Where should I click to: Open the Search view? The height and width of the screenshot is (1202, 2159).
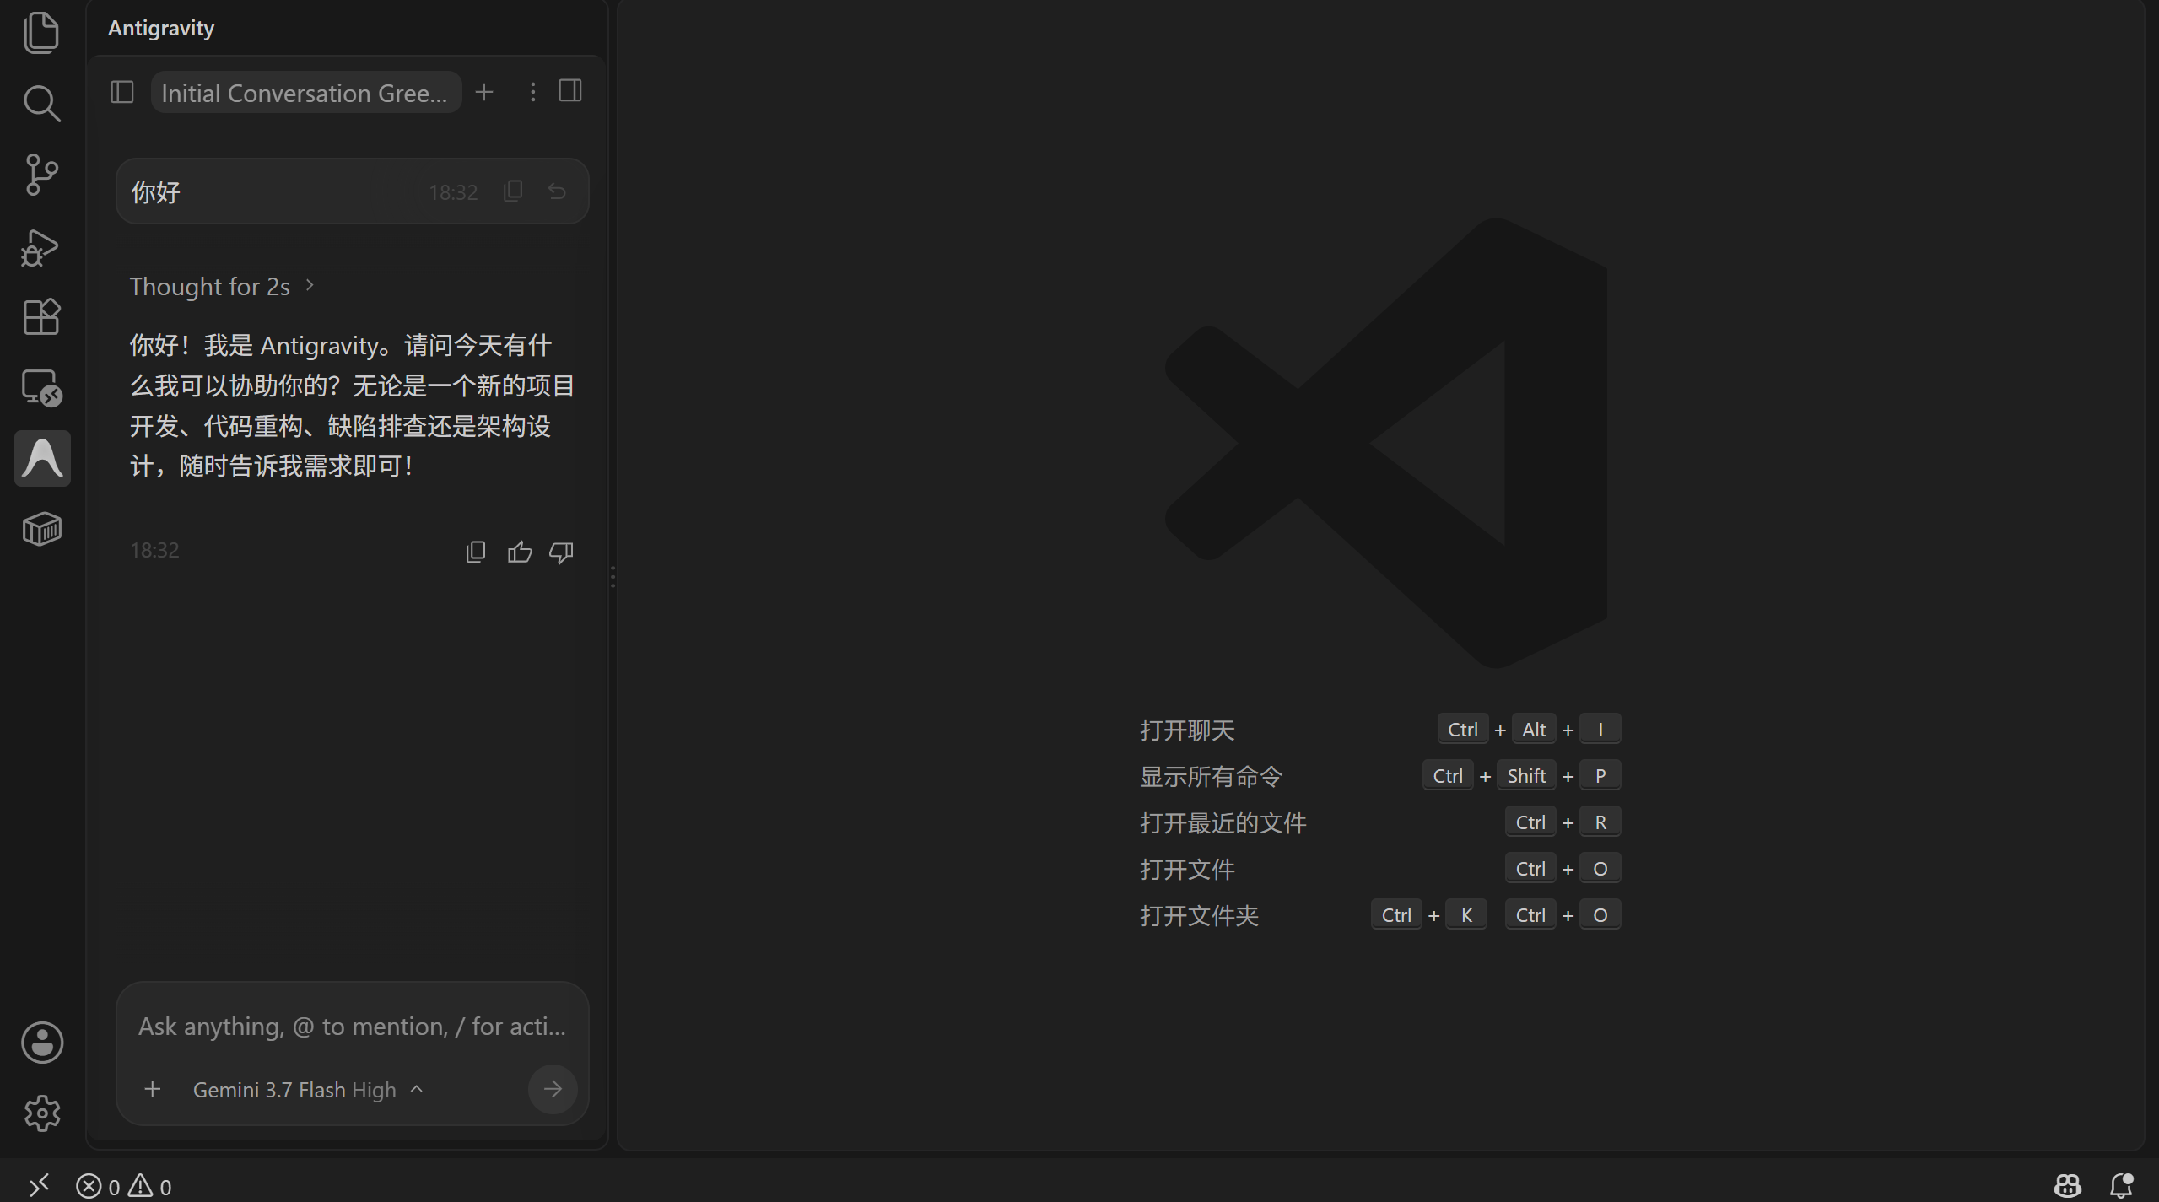coord(41,104)
